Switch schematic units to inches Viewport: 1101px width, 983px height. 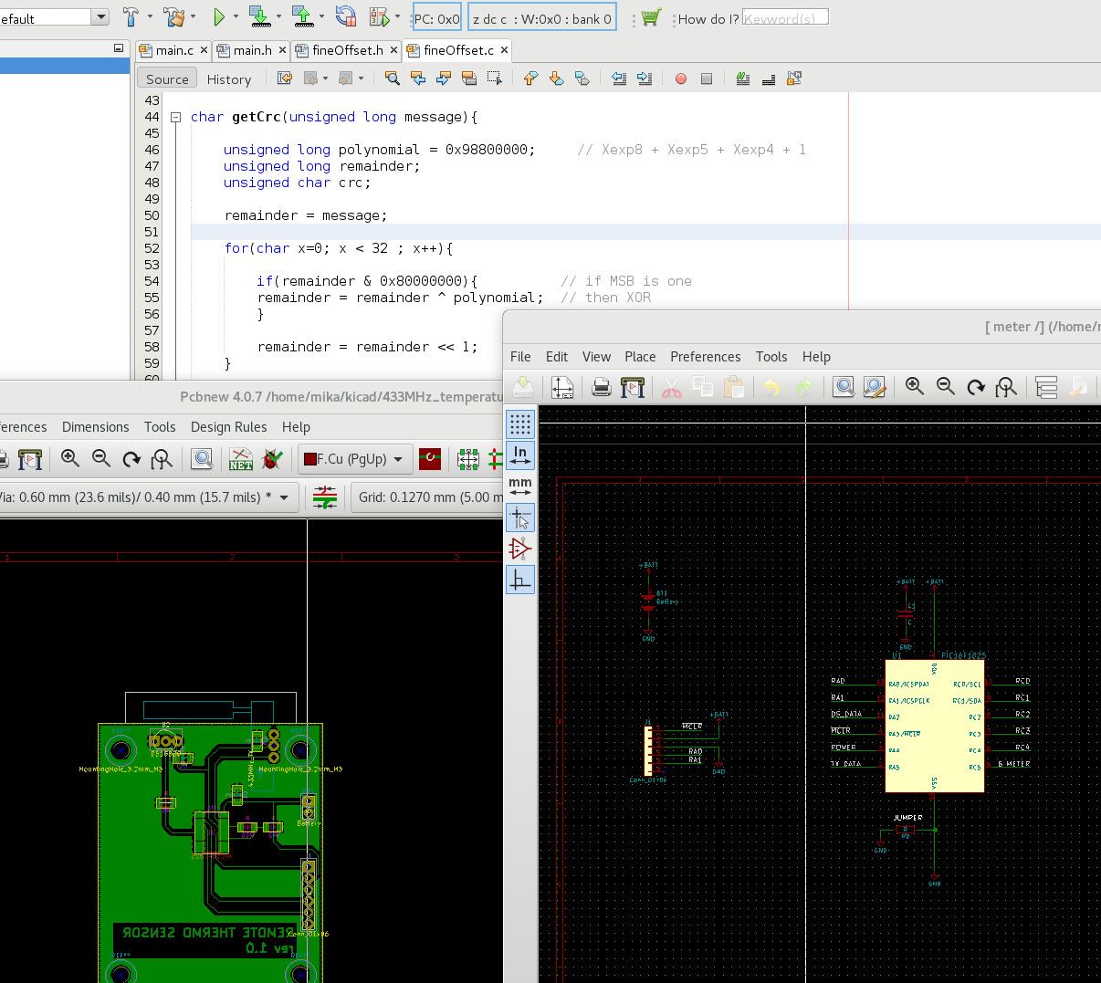coord(520,455)
